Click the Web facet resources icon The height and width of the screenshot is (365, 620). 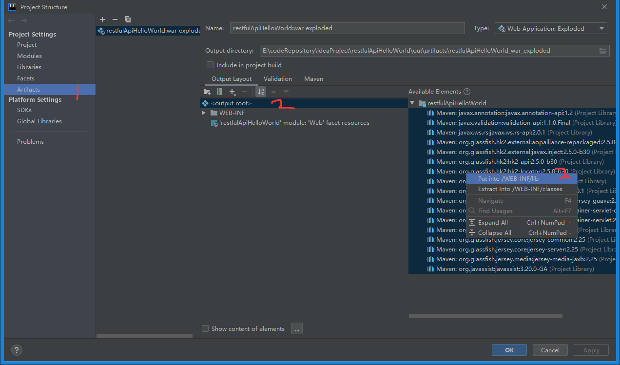pos(214,123)
